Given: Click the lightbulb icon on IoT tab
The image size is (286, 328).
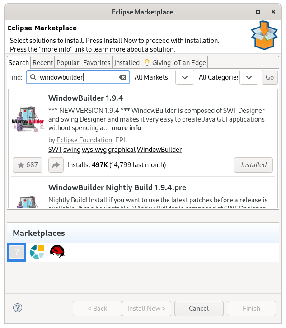Looking at the screenshot, I should tap(147, 62).
